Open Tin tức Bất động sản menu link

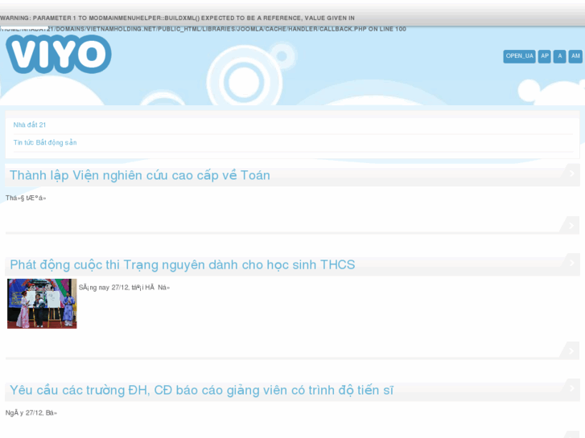[45, 142]
